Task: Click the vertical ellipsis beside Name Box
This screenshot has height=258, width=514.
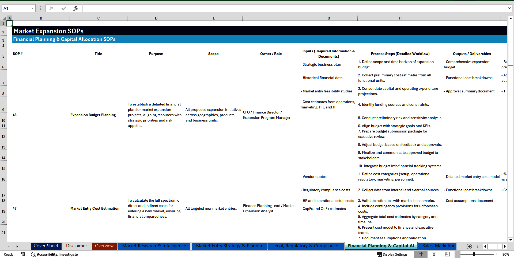Action: point(40,8)
